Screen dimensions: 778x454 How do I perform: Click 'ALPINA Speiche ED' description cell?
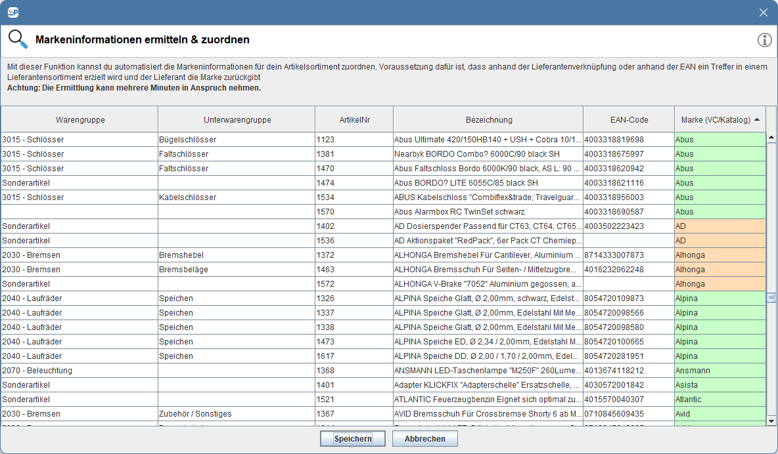[x=488, y=342]
